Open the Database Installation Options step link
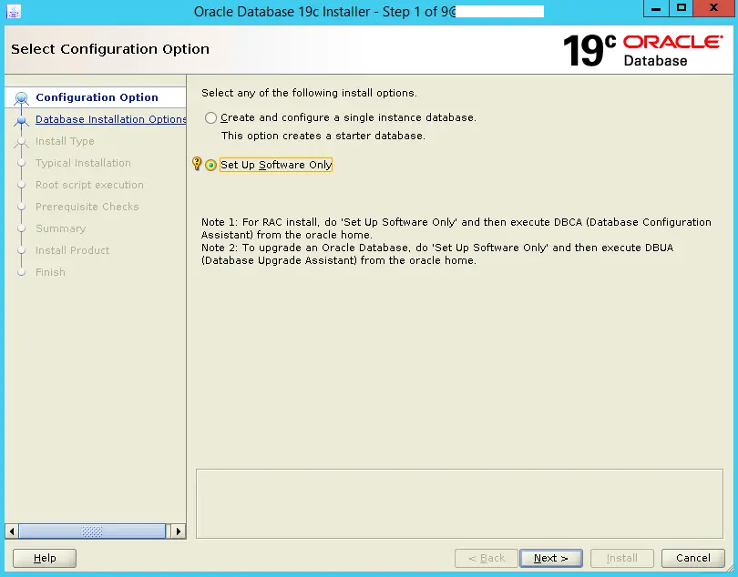 [x=110, y=119]
